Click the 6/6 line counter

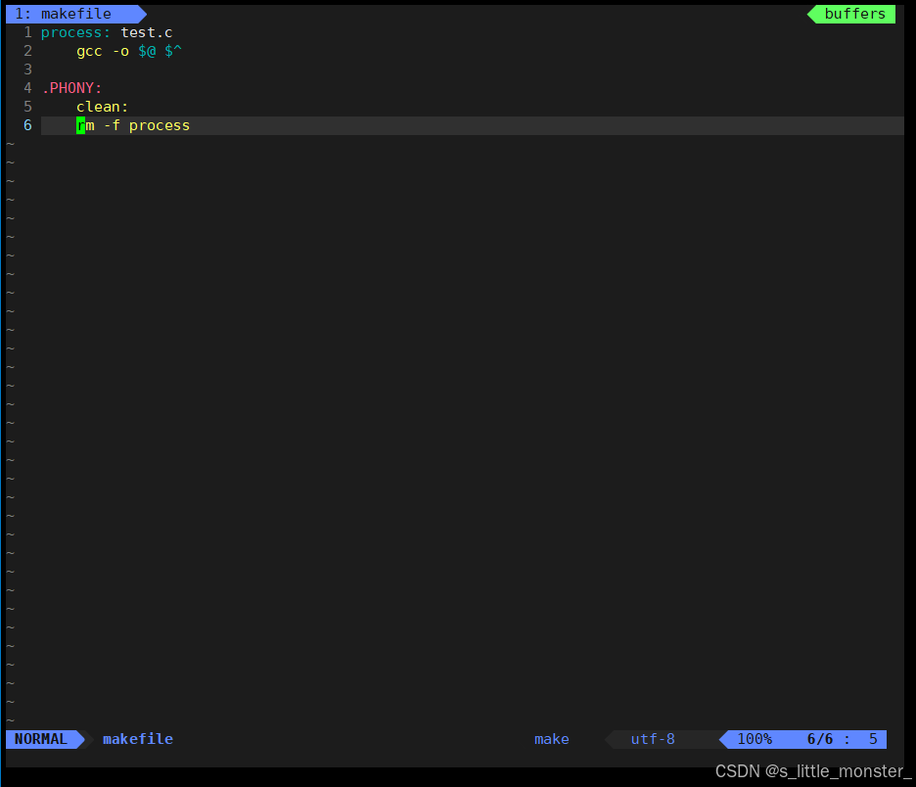point(820,739)
